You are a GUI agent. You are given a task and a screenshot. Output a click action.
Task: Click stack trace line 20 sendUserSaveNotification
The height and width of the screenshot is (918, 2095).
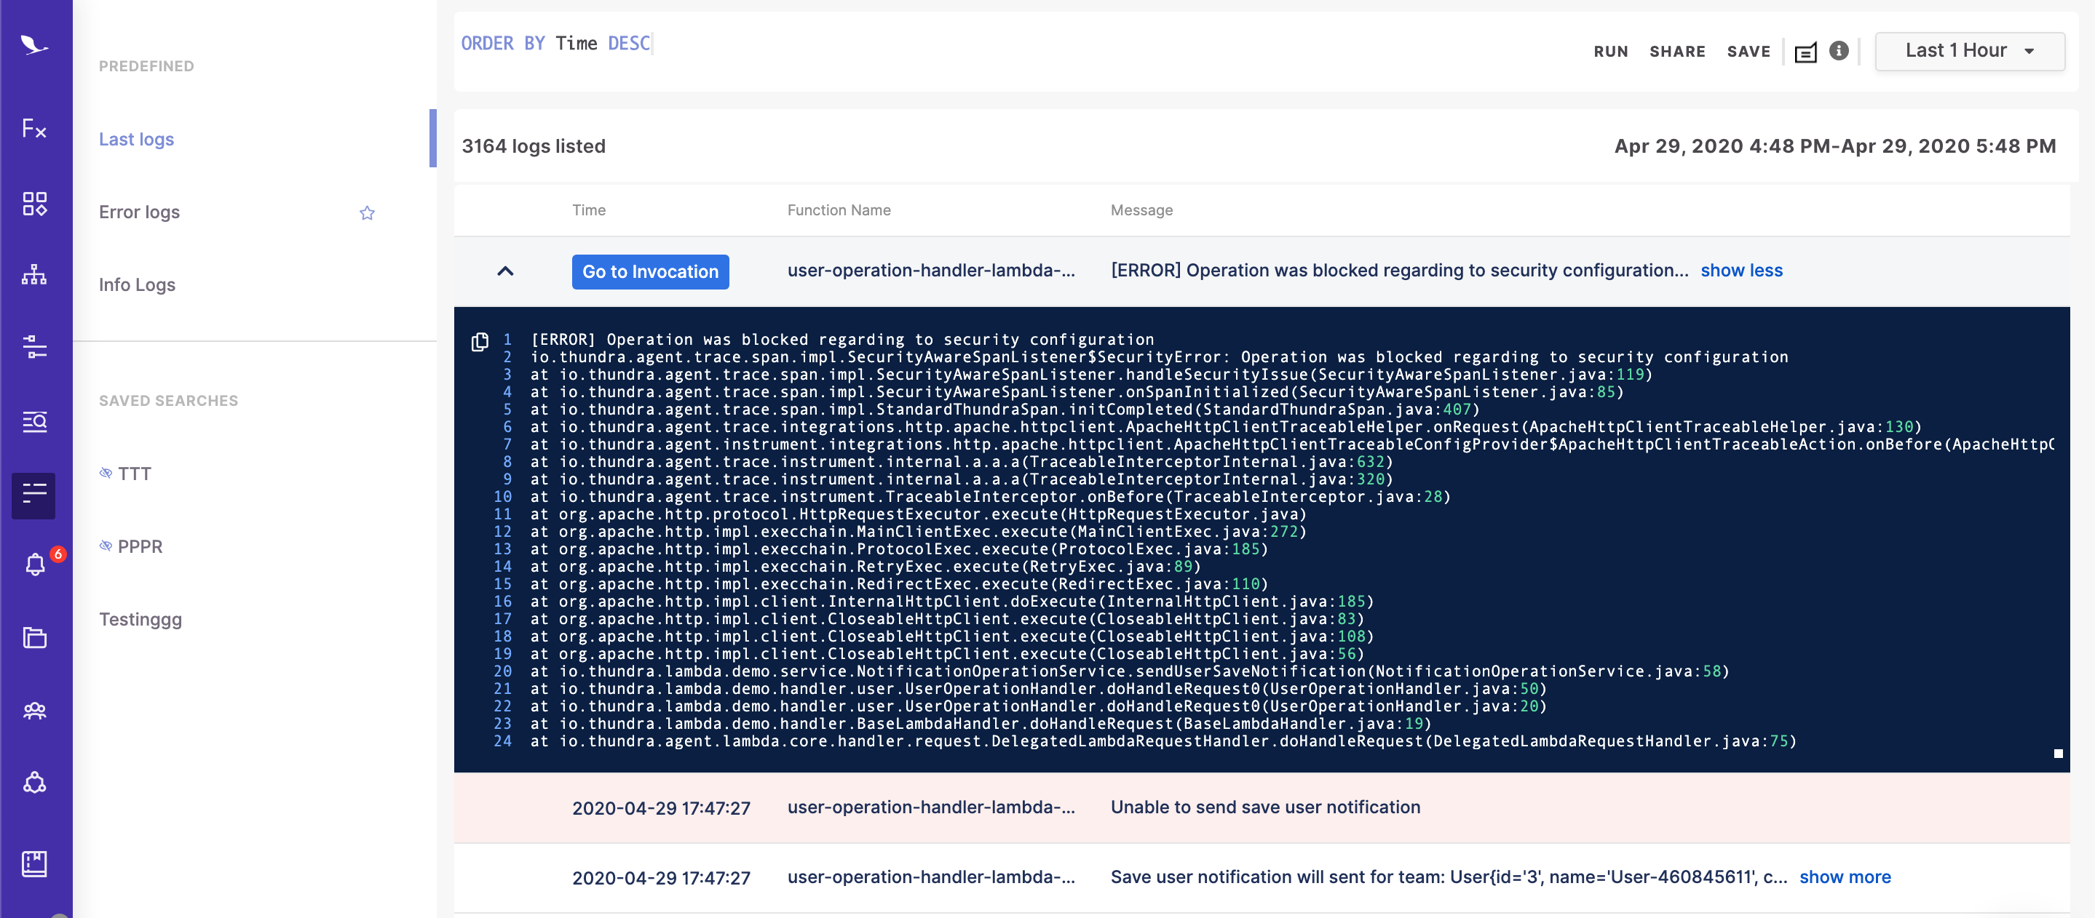[1129, 672]
